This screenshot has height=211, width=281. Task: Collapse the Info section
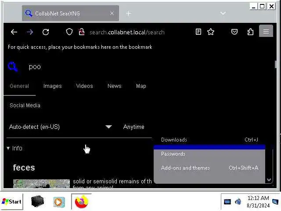tap(14, 148)
